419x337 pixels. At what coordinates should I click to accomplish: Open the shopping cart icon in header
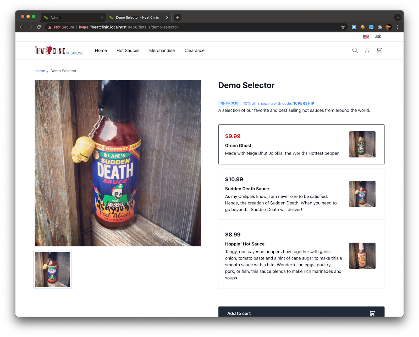(x=379, y=50)
